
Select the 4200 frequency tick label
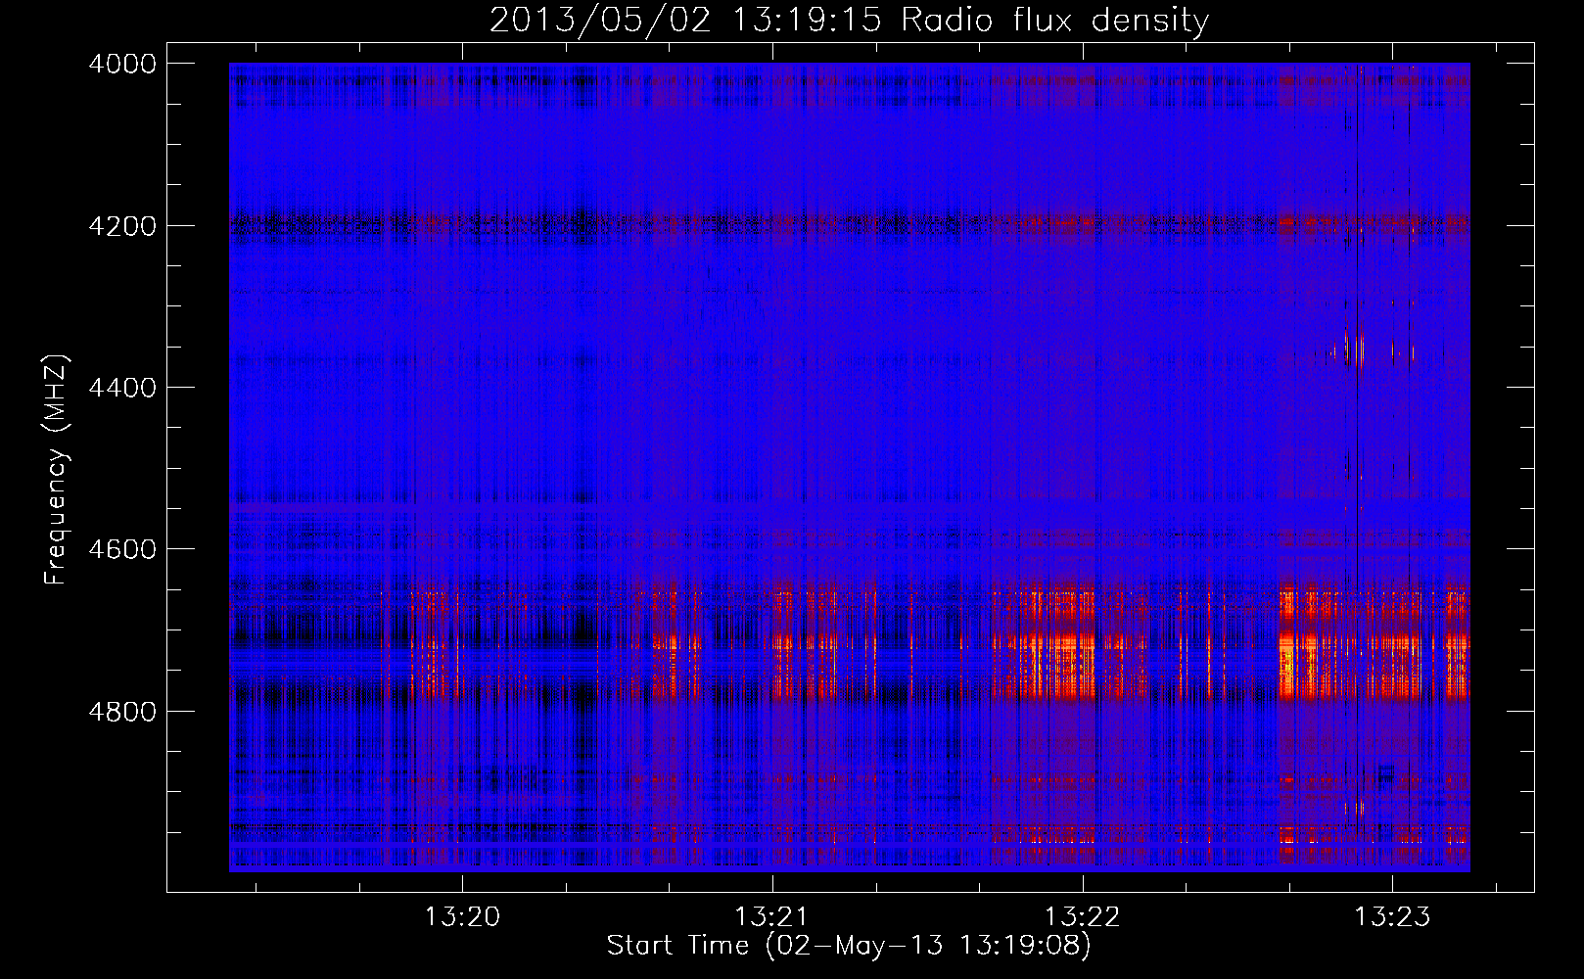click(x=122, y=226)
